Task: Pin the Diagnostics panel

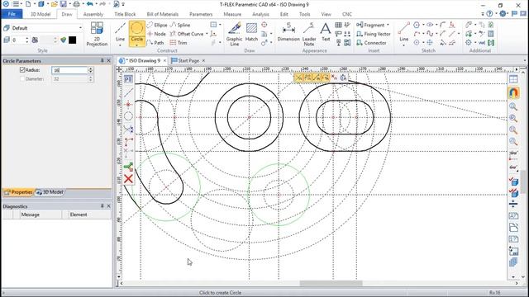Action: 102,206
